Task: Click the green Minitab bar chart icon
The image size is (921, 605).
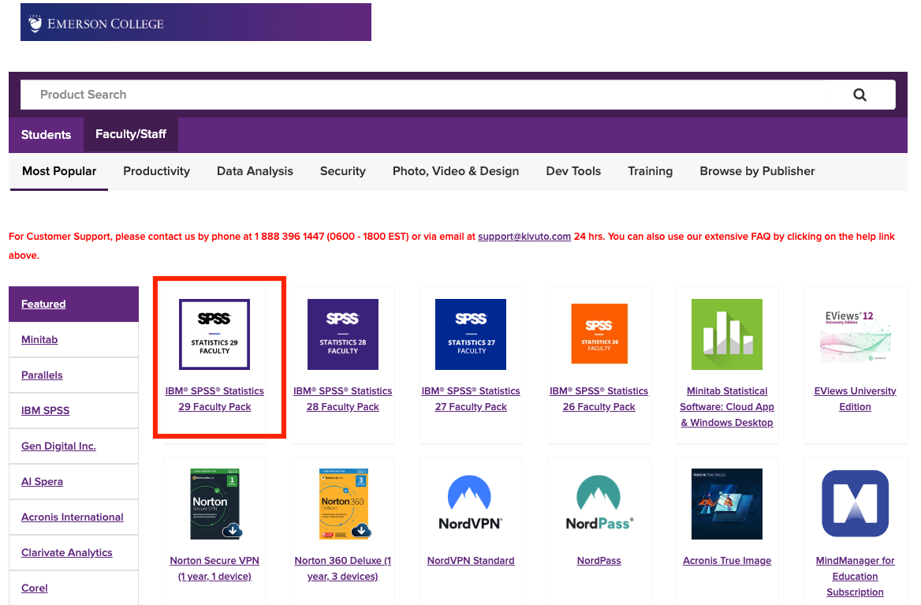Action: [x=727, y=334]
